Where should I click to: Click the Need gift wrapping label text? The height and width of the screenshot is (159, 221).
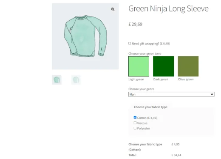coord(151,44)
